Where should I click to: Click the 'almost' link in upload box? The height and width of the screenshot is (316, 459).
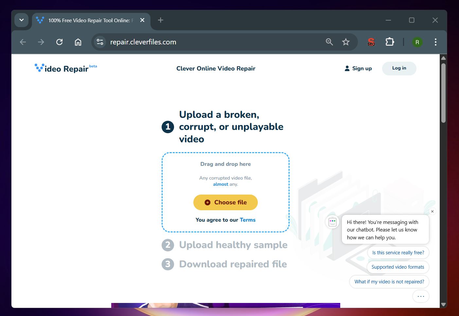221,184
